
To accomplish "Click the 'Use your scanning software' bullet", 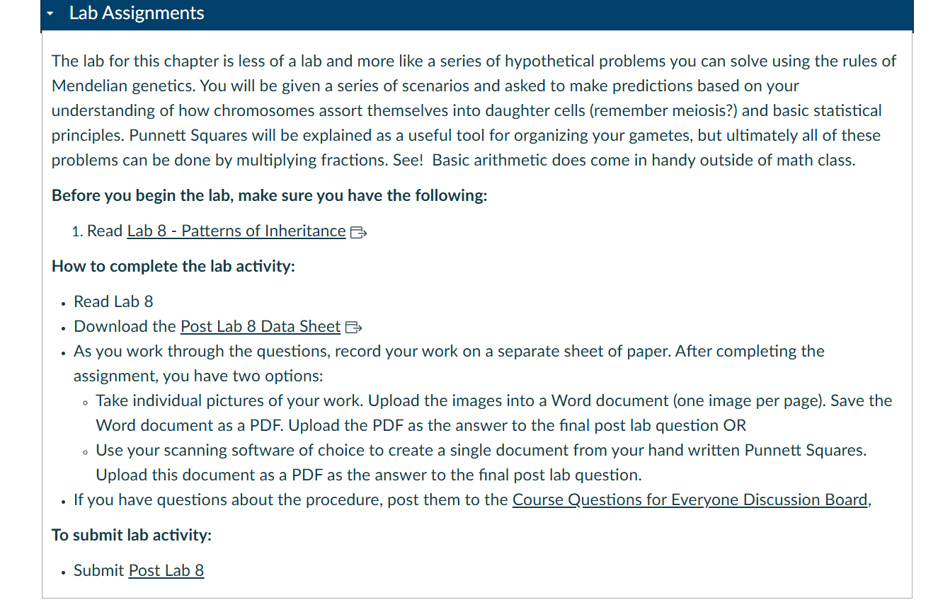I will pos(481,463).
